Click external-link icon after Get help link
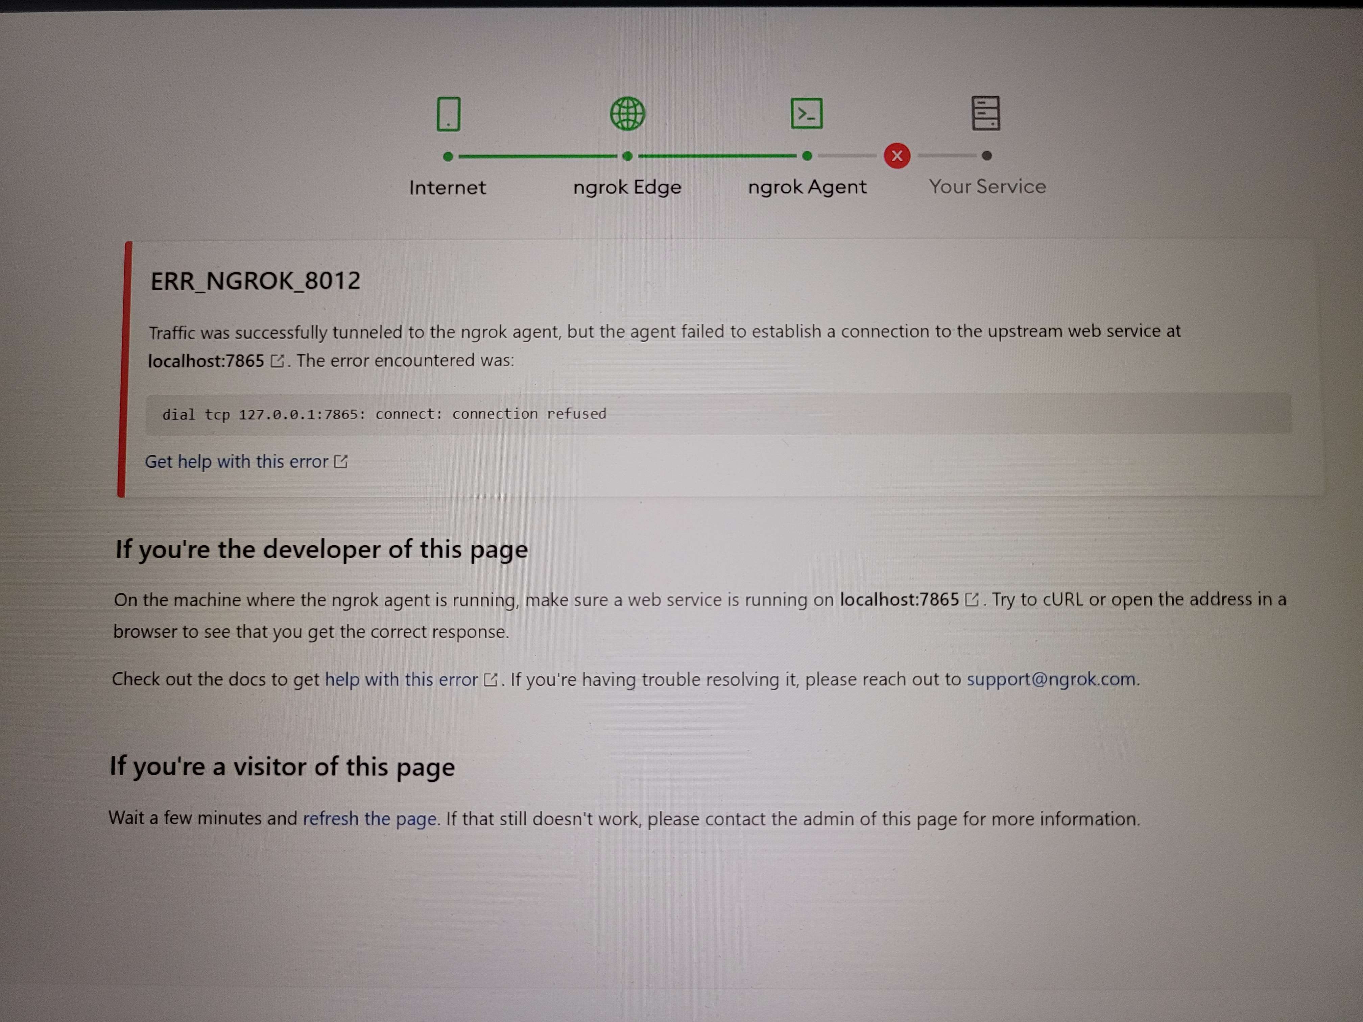Viewport: 1363px width, 1022px height. [341, 461]
